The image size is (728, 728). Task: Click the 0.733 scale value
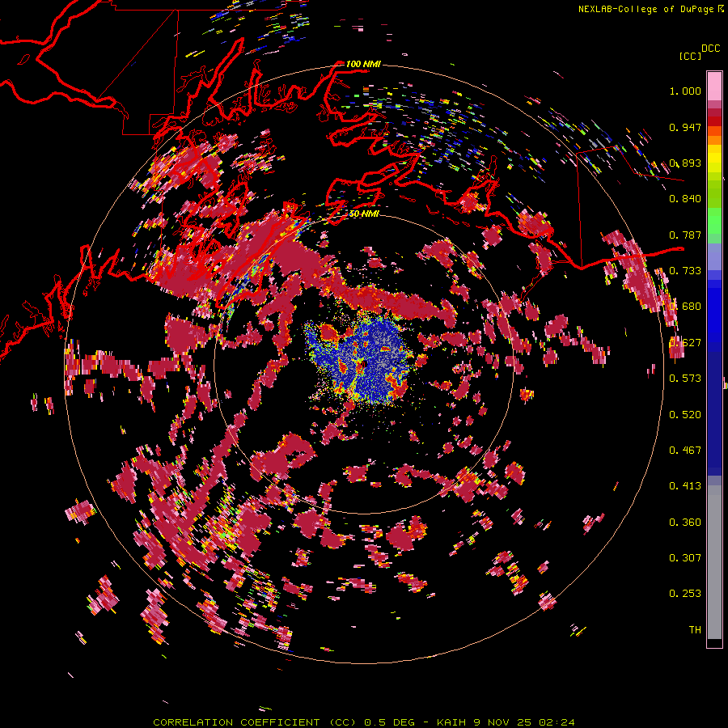pyautogui.click(x=685, y=271)
